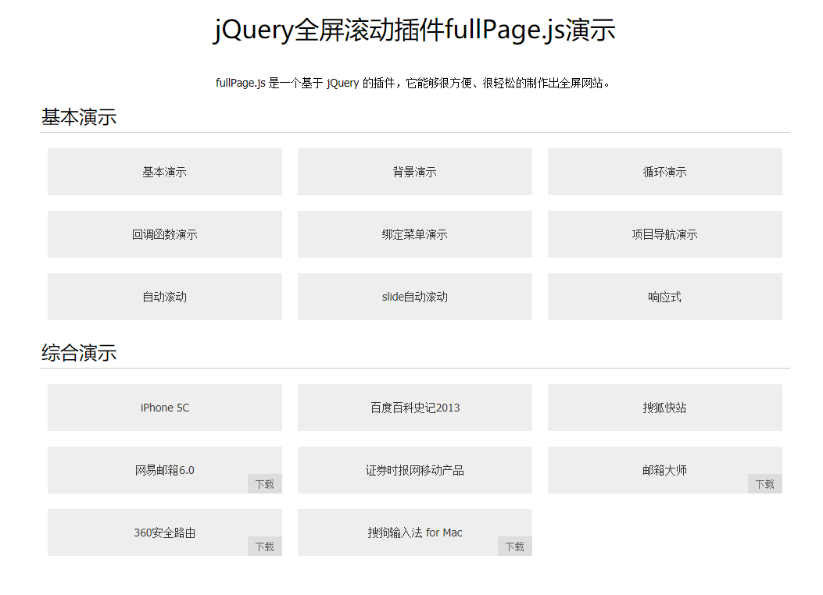
Task: Open the slide自动滚动 demo link
Action: 414,297
